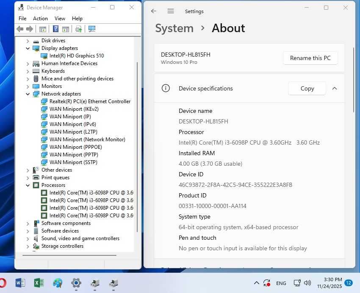Screen dimensions: 360x293
Task: Expand the Monitors node
Action: click(28, 86)
